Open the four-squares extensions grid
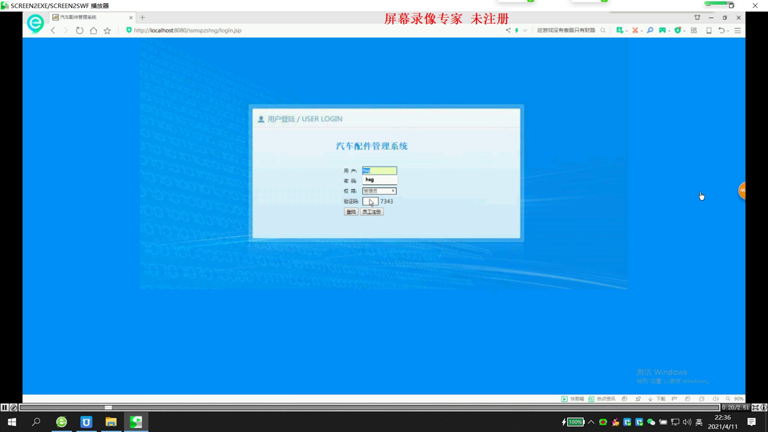Screen dimensions: 768x432 pyautogui.click(x=694, y=30)
